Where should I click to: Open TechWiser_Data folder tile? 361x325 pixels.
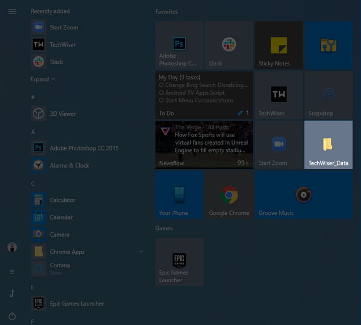pyautogui.click(x=328, y=145)
